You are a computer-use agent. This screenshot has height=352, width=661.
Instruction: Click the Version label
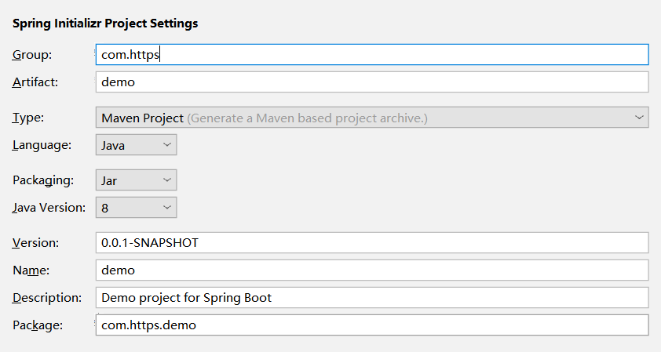[x=36, y=242]
